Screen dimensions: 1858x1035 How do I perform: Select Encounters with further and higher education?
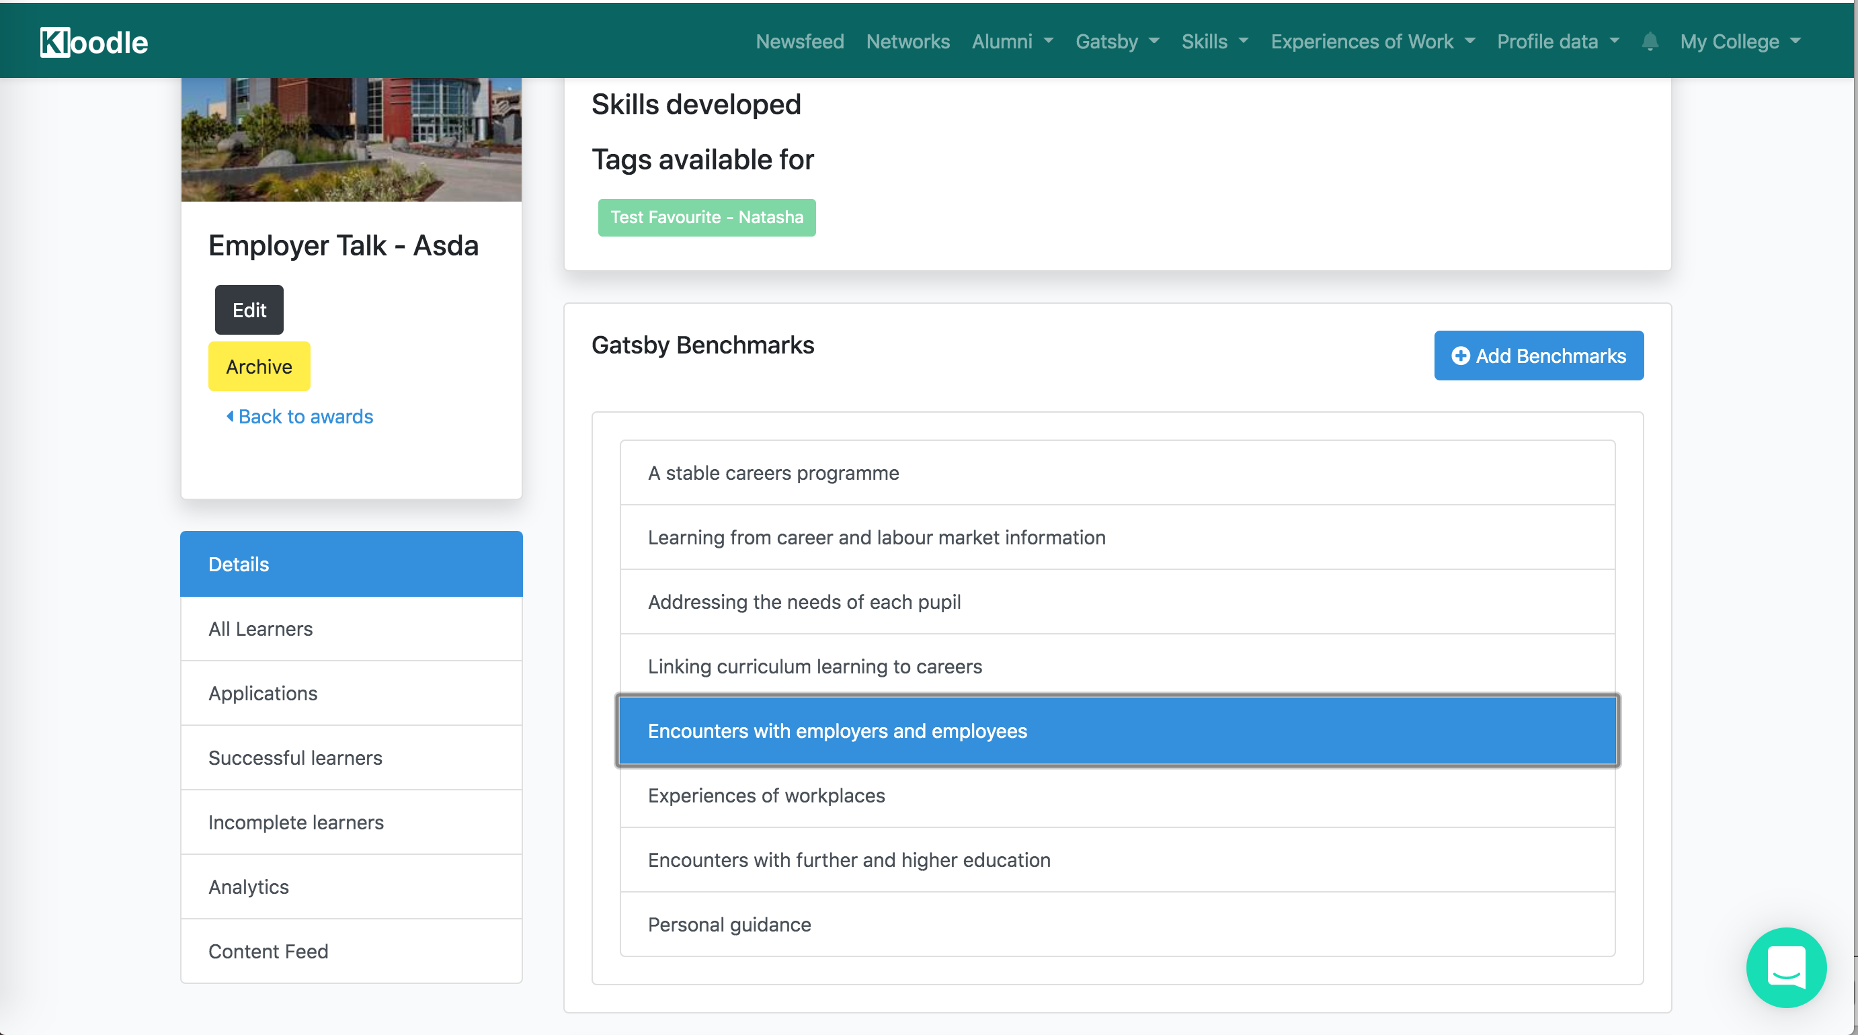tap(1117, 859)
